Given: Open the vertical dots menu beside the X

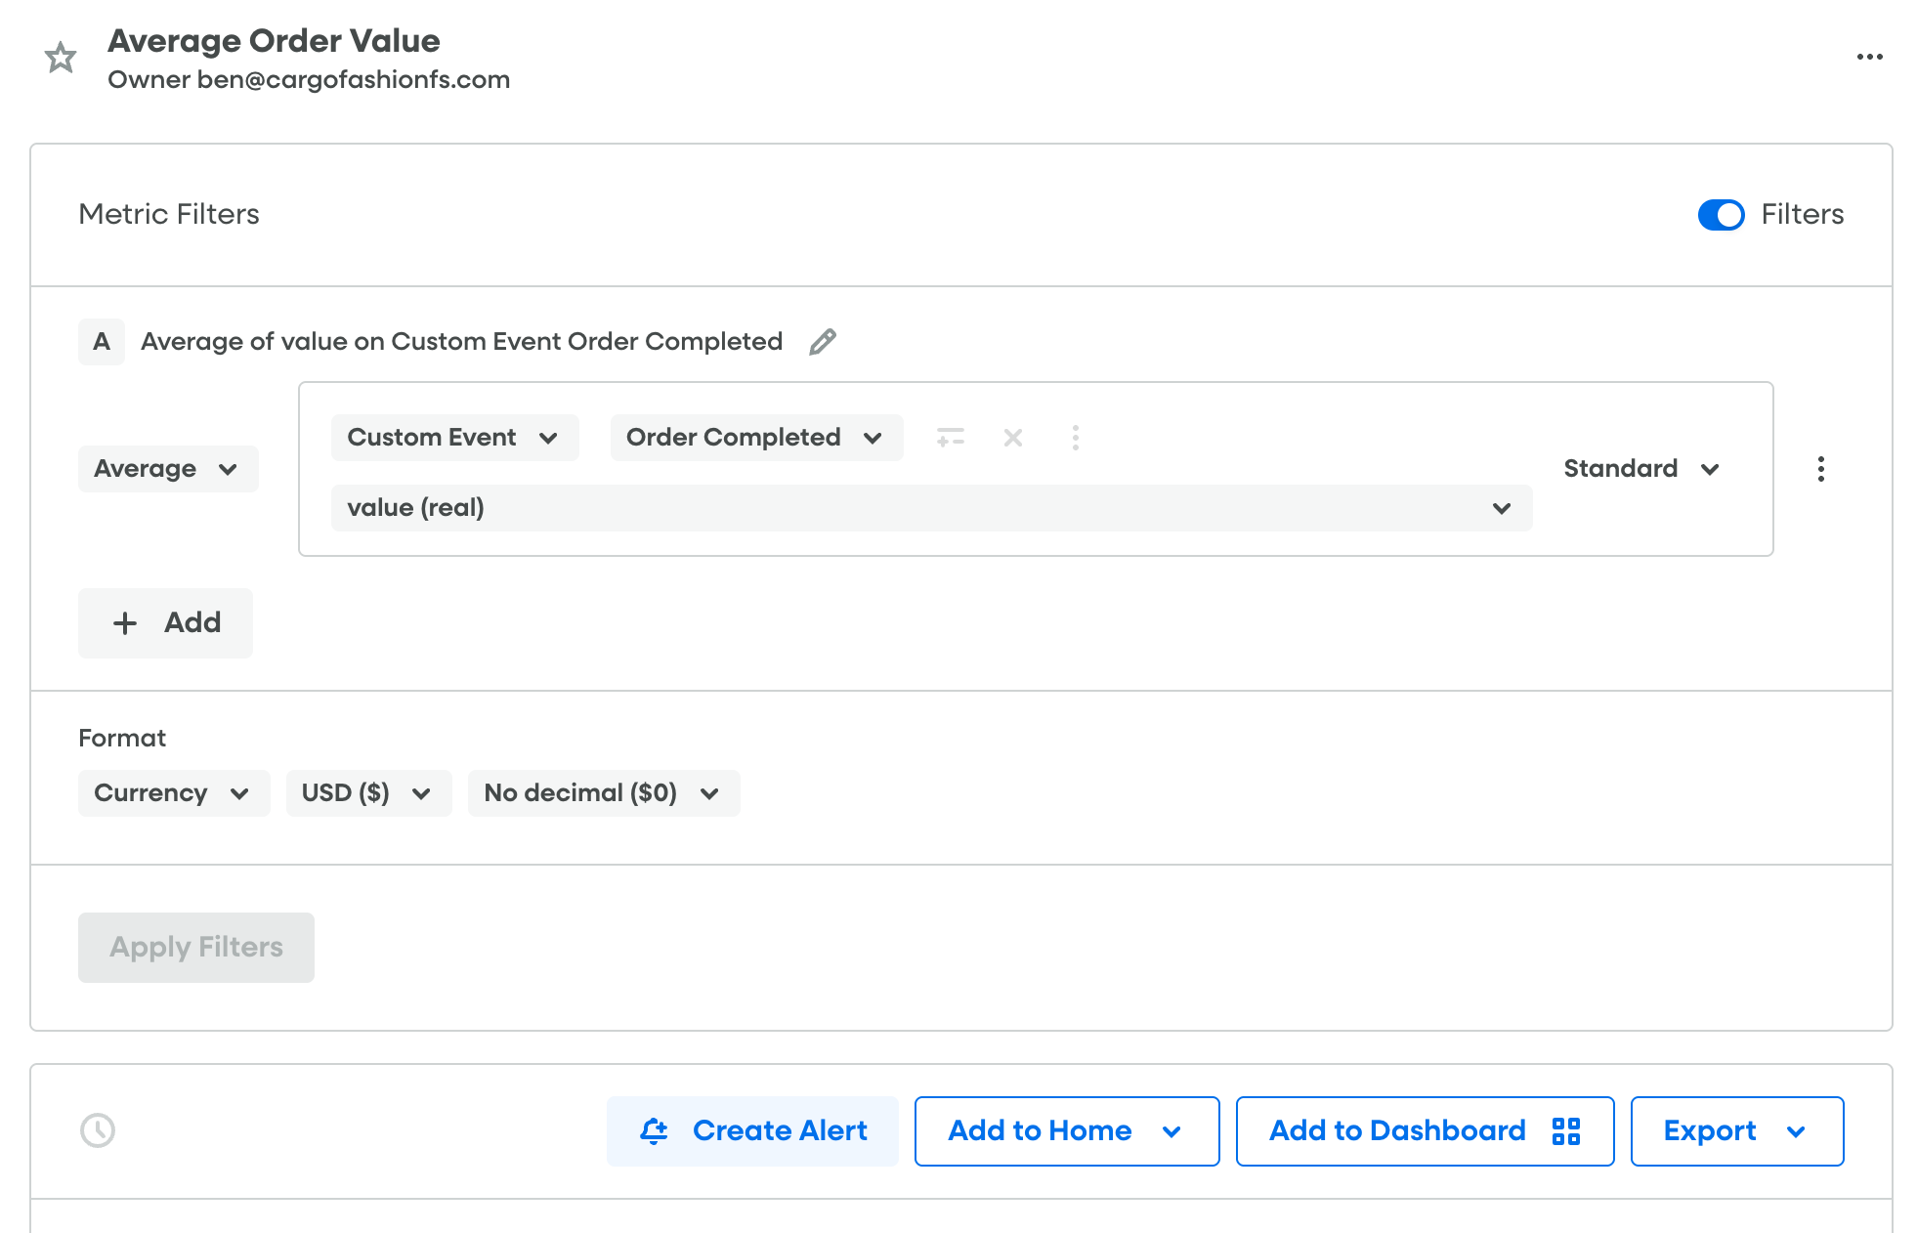Looking at the screenshot, I should (1075, 437).
